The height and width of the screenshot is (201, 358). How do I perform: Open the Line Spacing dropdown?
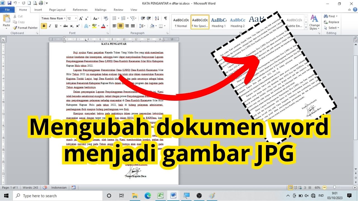click(x=142, y=26)
